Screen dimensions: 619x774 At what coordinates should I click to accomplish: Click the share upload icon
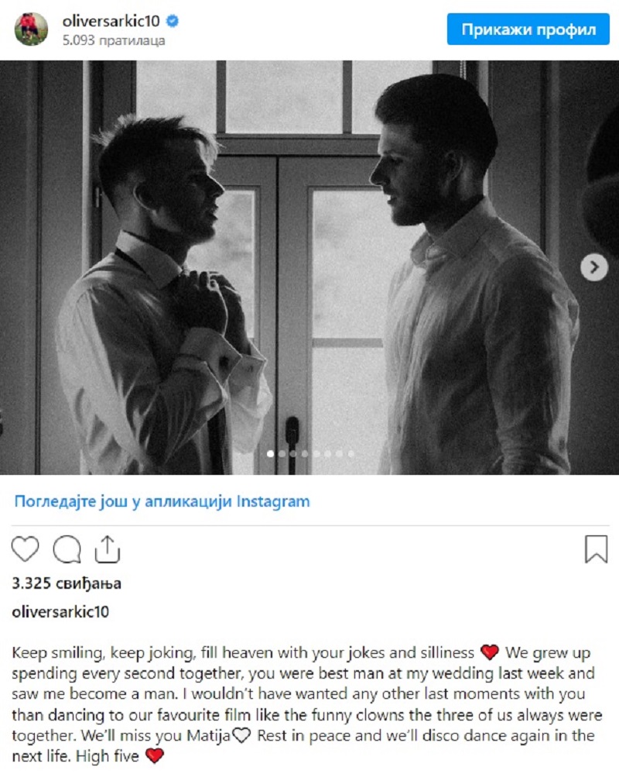coord(107,549)
